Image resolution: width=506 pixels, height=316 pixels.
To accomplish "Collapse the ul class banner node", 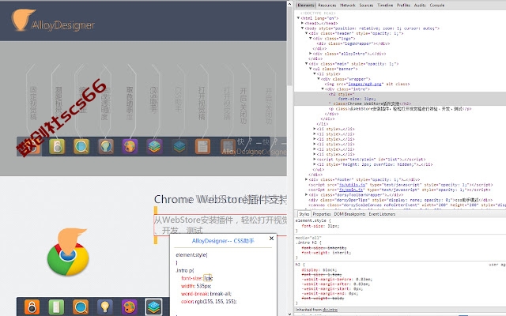I will click(x=311, y=69).
